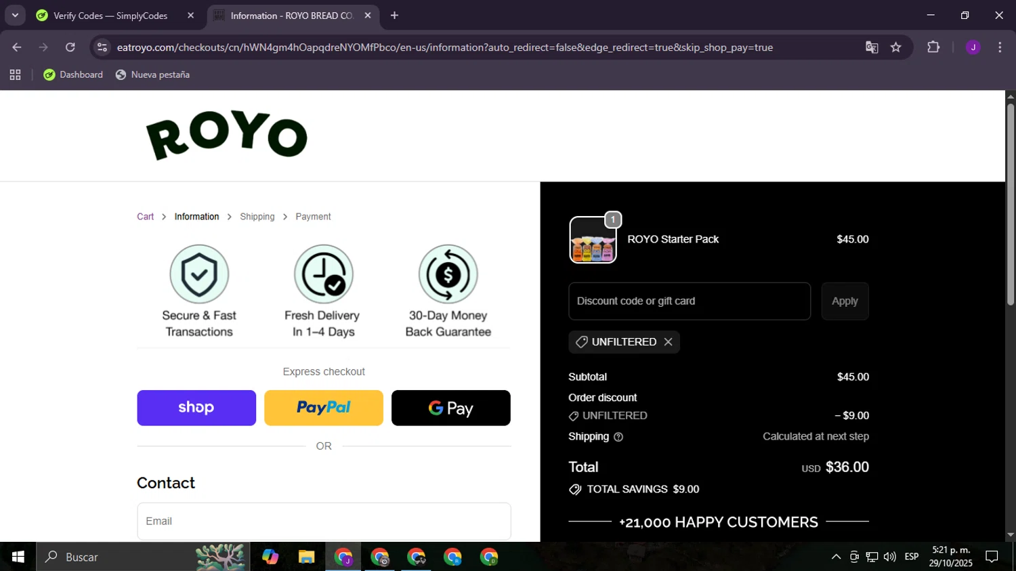Go back to Cart breadcrumb
Image resolution: width=1016 pixels, height=571 pixels.
[x=146, y=217]
